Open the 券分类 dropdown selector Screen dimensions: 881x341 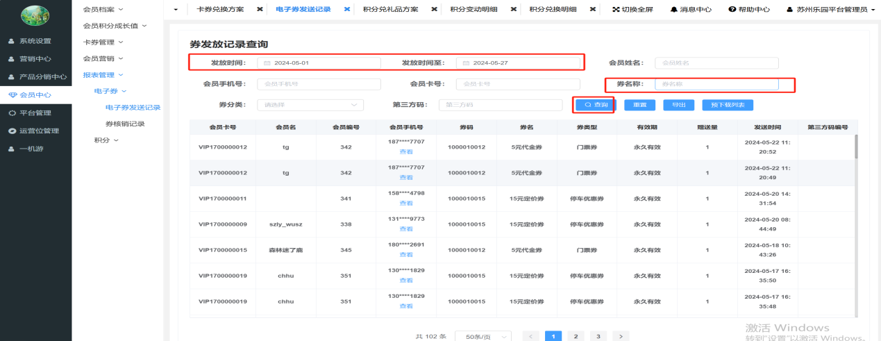point(310,105)
